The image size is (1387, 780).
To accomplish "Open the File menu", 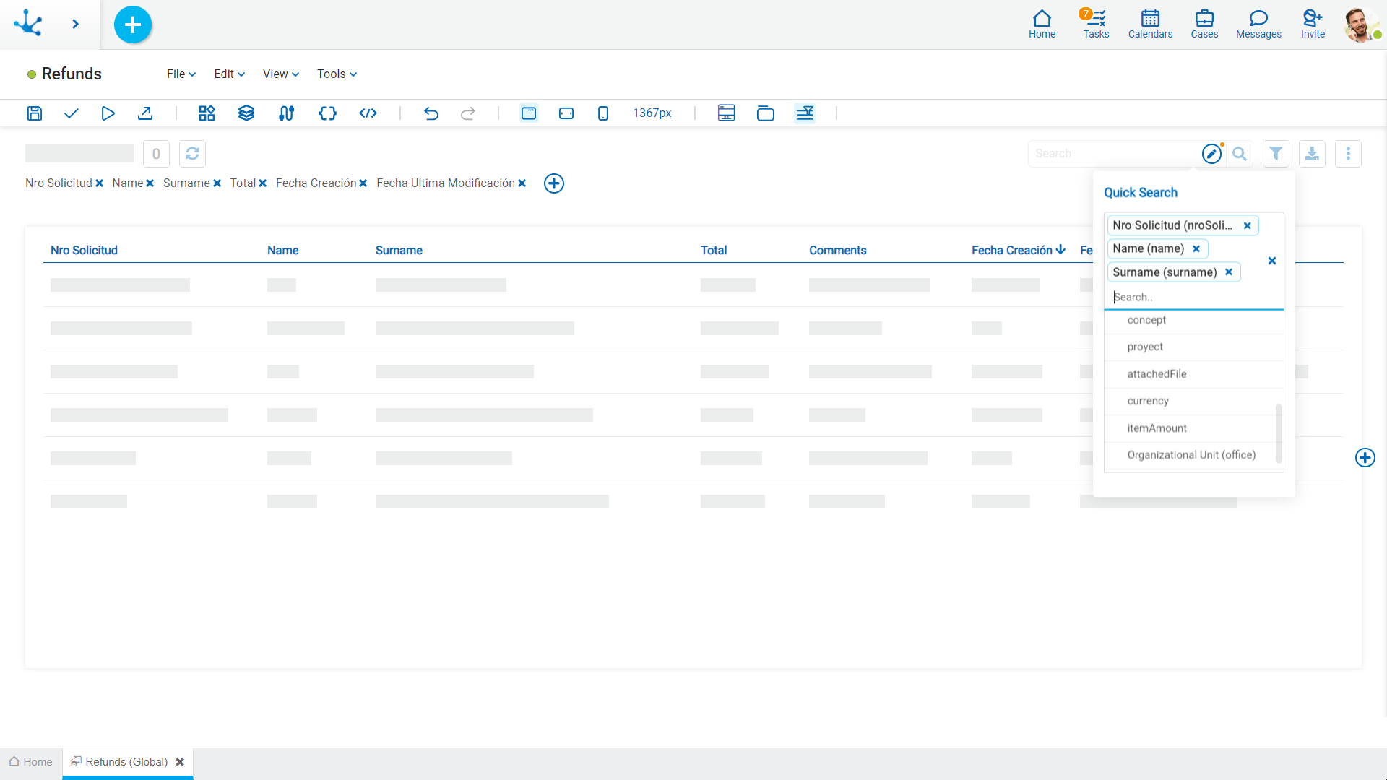I will click(181, 74).
